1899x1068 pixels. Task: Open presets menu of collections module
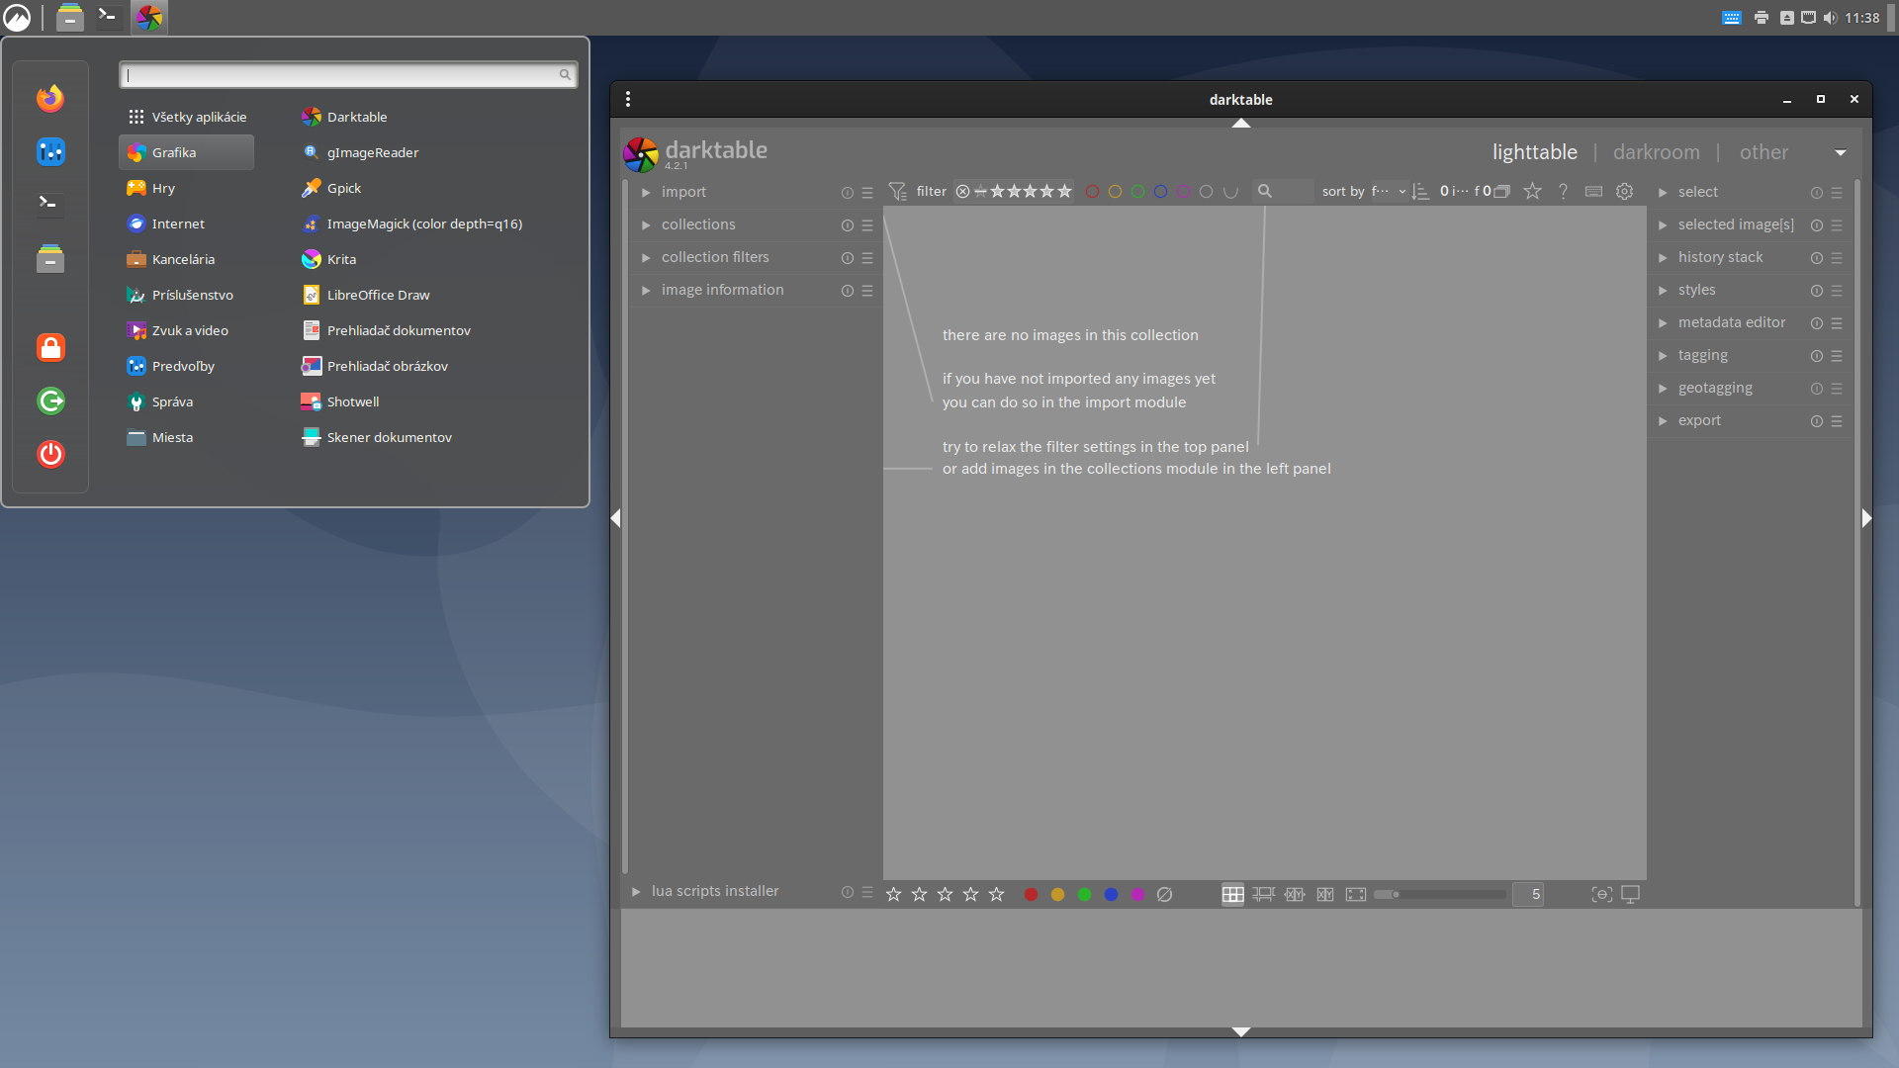(867, 225)
